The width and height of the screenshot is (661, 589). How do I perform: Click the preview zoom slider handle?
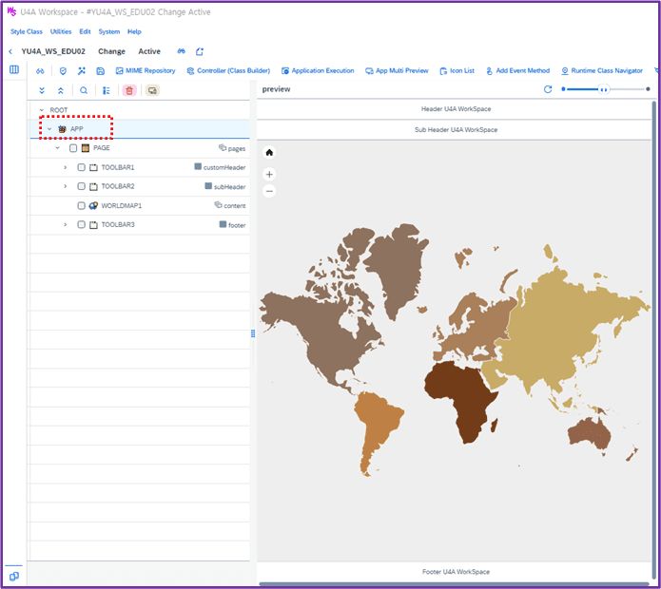pyautogui.click(x=603, y=89)
